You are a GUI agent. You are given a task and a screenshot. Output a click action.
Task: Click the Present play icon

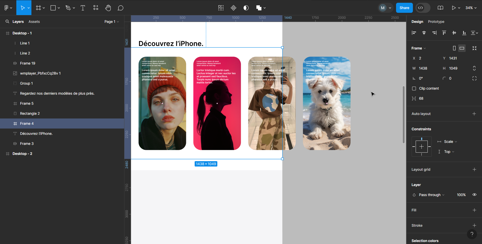click(x=454, y=8)
